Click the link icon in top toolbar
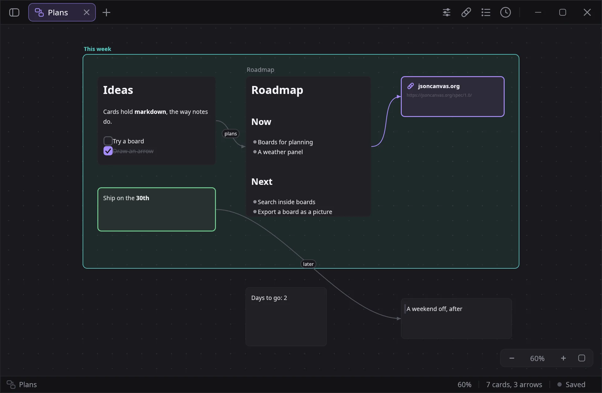 [466, 12]
